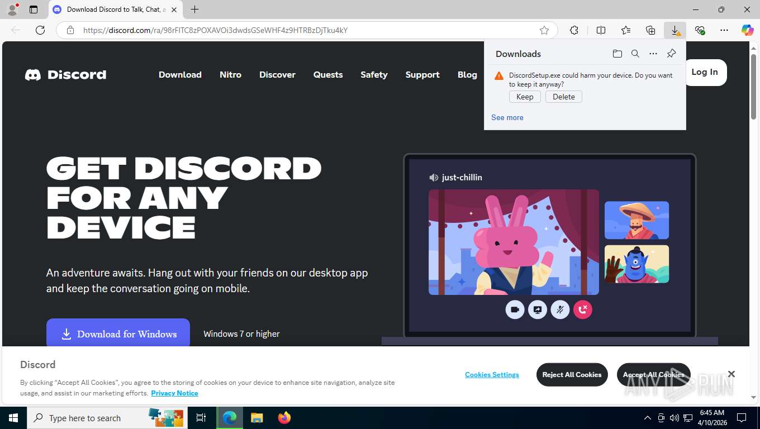Click the screen share icon in illustration
This screenshot has height=429, width=760.
(538, 309)
